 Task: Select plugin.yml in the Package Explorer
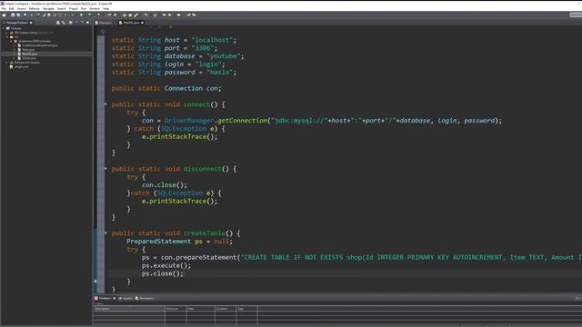coord(21,67)
